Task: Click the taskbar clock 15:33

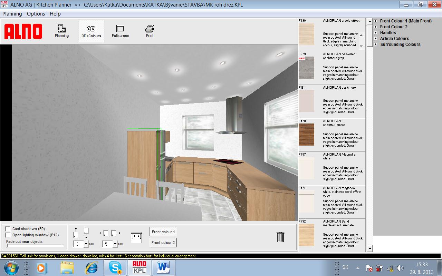Action: 421,265
